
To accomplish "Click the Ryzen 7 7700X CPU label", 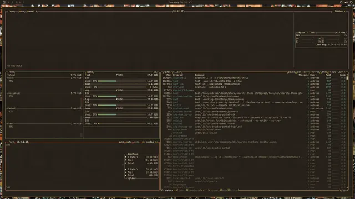I will tap(307, 33).
